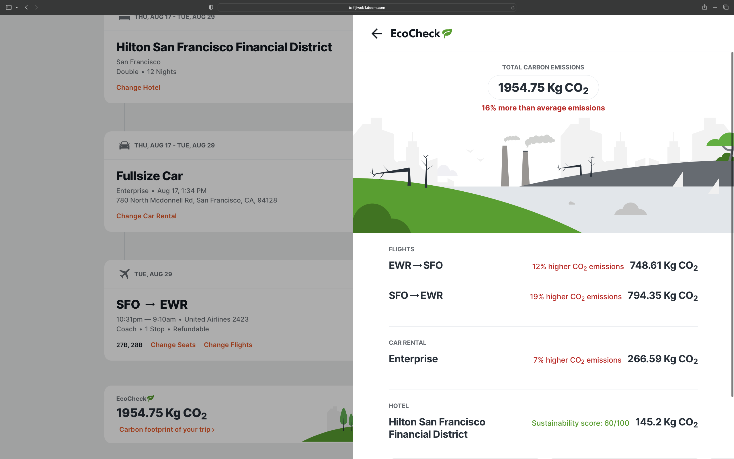Click the EWR→SFO flight row
This screenshot has width=734, height=459.
pyautogui.click(x=543, y=265)
